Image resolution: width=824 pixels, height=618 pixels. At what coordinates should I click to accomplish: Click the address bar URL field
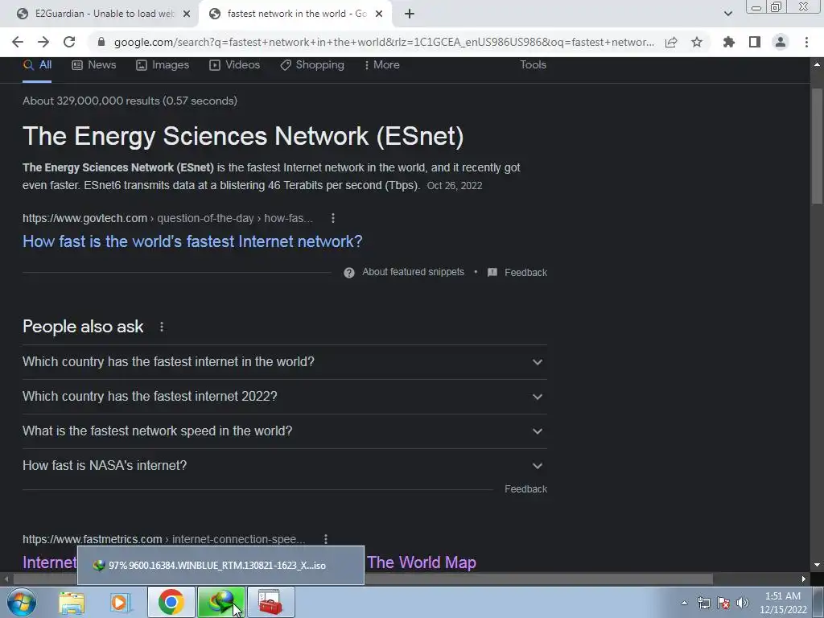coord(384,42)
